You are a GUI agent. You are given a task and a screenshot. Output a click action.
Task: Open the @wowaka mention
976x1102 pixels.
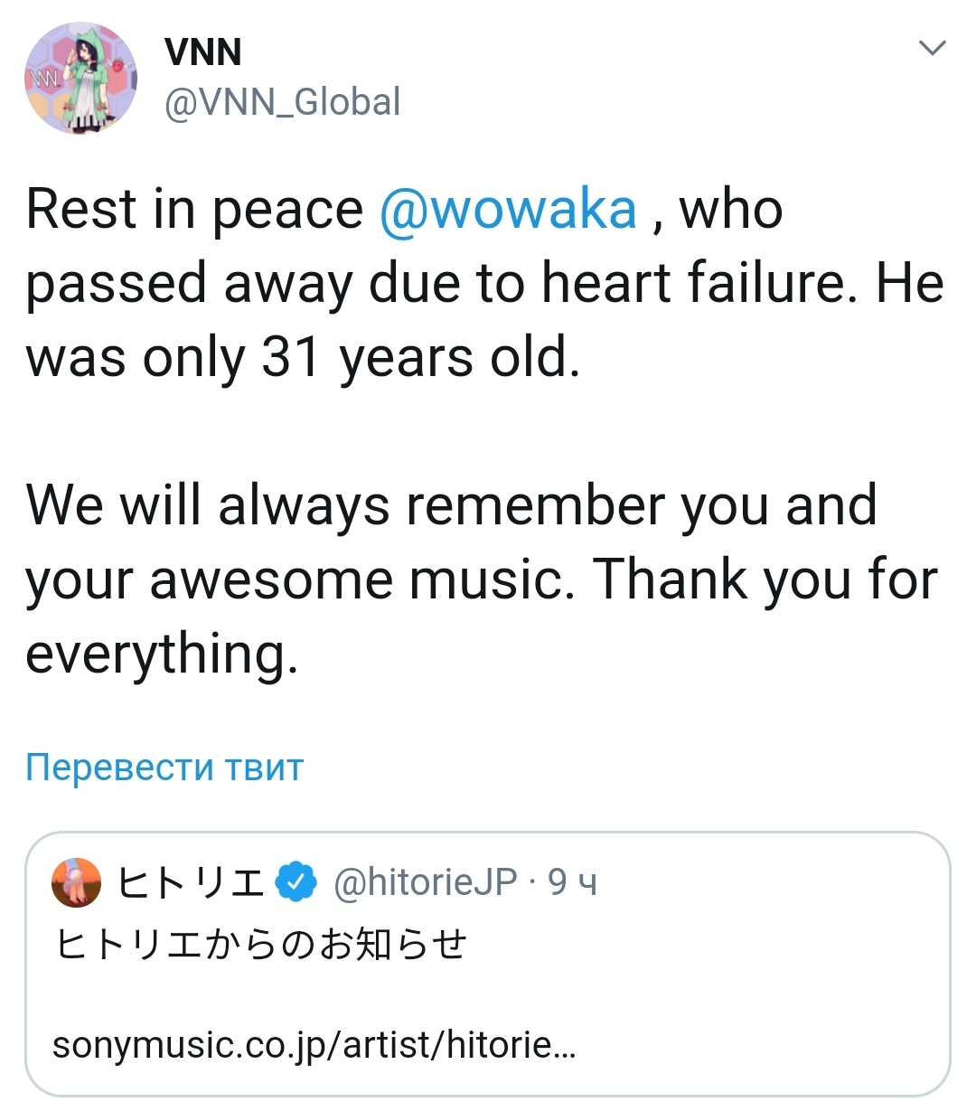(x=508, y=210)
